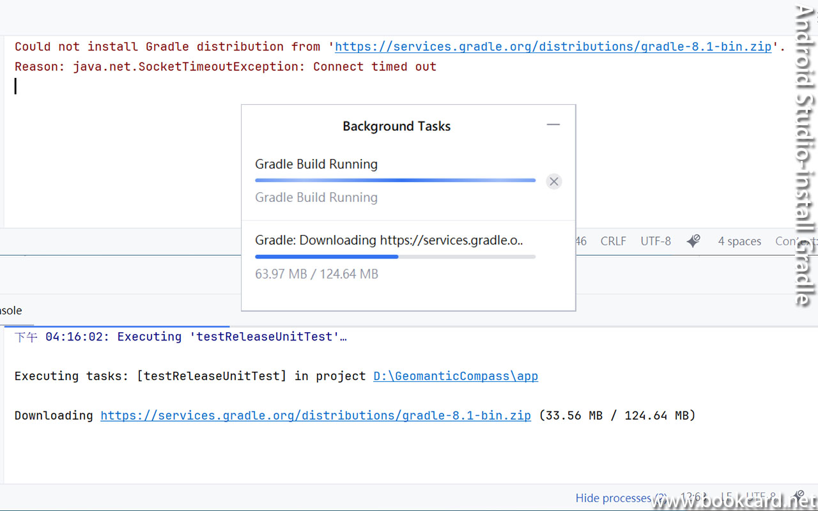Open the CRLF line separator selector
818x511 pixels.
click(613, 241)
